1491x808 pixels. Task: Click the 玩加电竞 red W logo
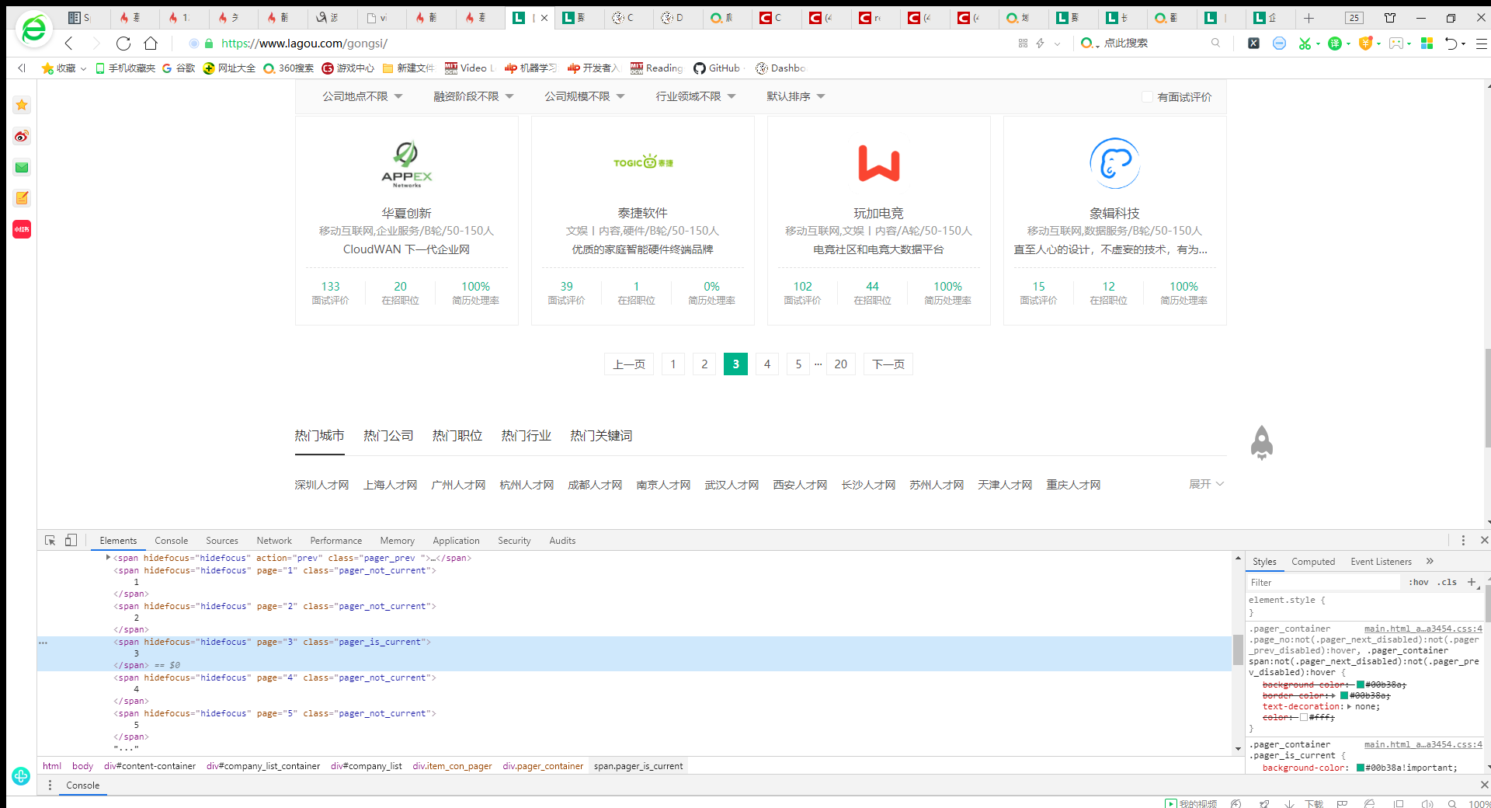[879, 163]
